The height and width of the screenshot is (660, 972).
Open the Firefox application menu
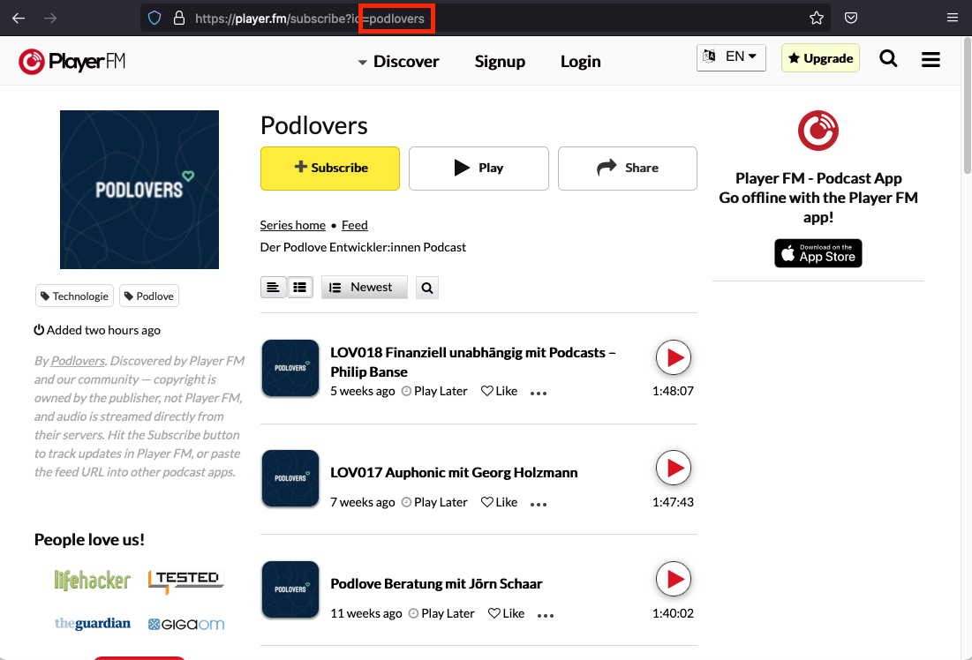[953, 18]
